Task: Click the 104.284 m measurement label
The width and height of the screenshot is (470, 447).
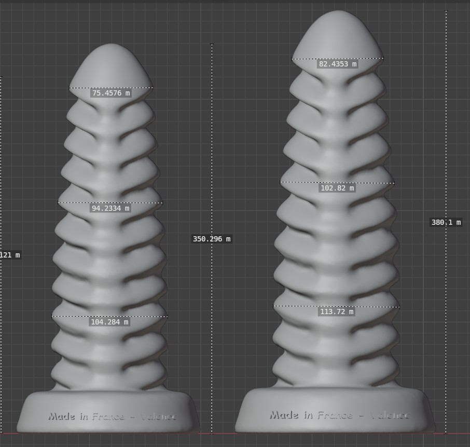Action: [x=109, y=322]
